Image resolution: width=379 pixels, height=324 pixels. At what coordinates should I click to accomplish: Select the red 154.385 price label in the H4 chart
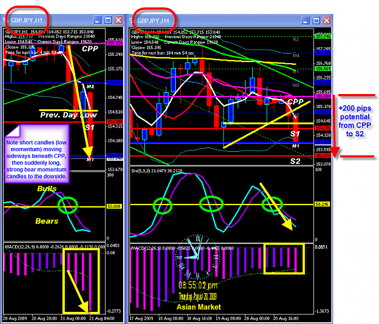point(323,128)
